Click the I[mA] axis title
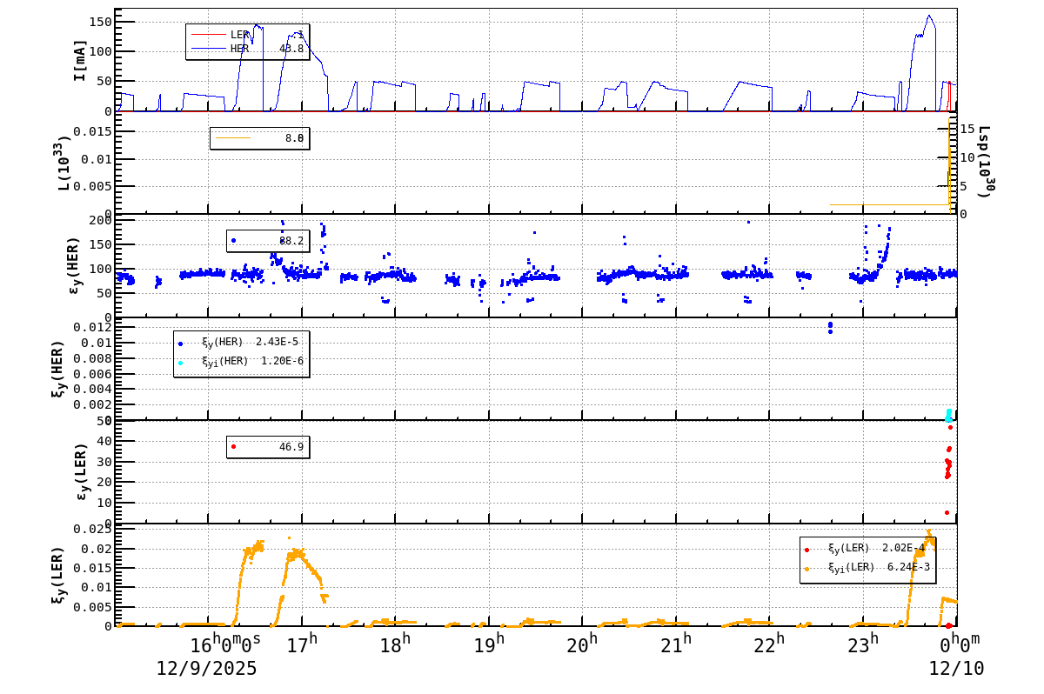Image resolution: width=1044 pixels, height=694 pixels. (x=80, y=60)
